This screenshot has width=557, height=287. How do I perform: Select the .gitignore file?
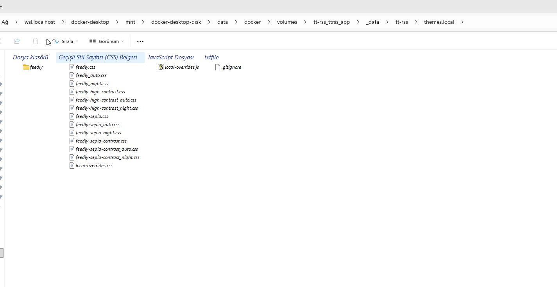coord(228,67)
